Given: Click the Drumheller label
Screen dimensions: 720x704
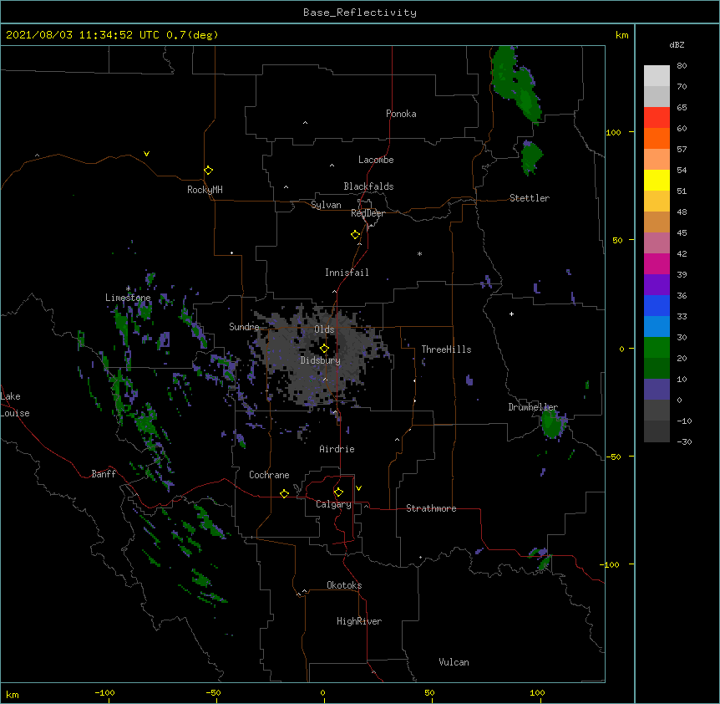Looking at the screenshot, I should [x=533, y=407].
